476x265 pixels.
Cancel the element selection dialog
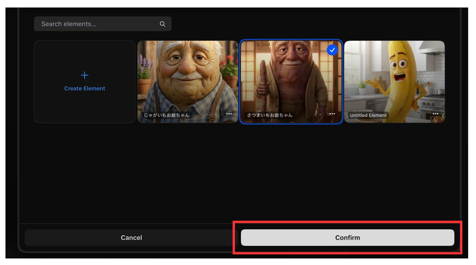131,238
